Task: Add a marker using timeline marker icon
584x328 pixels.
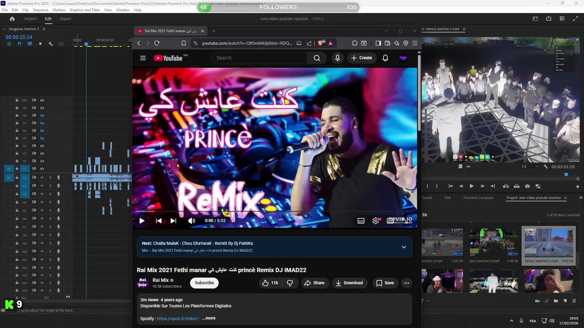Action: [x=40, y=44]
